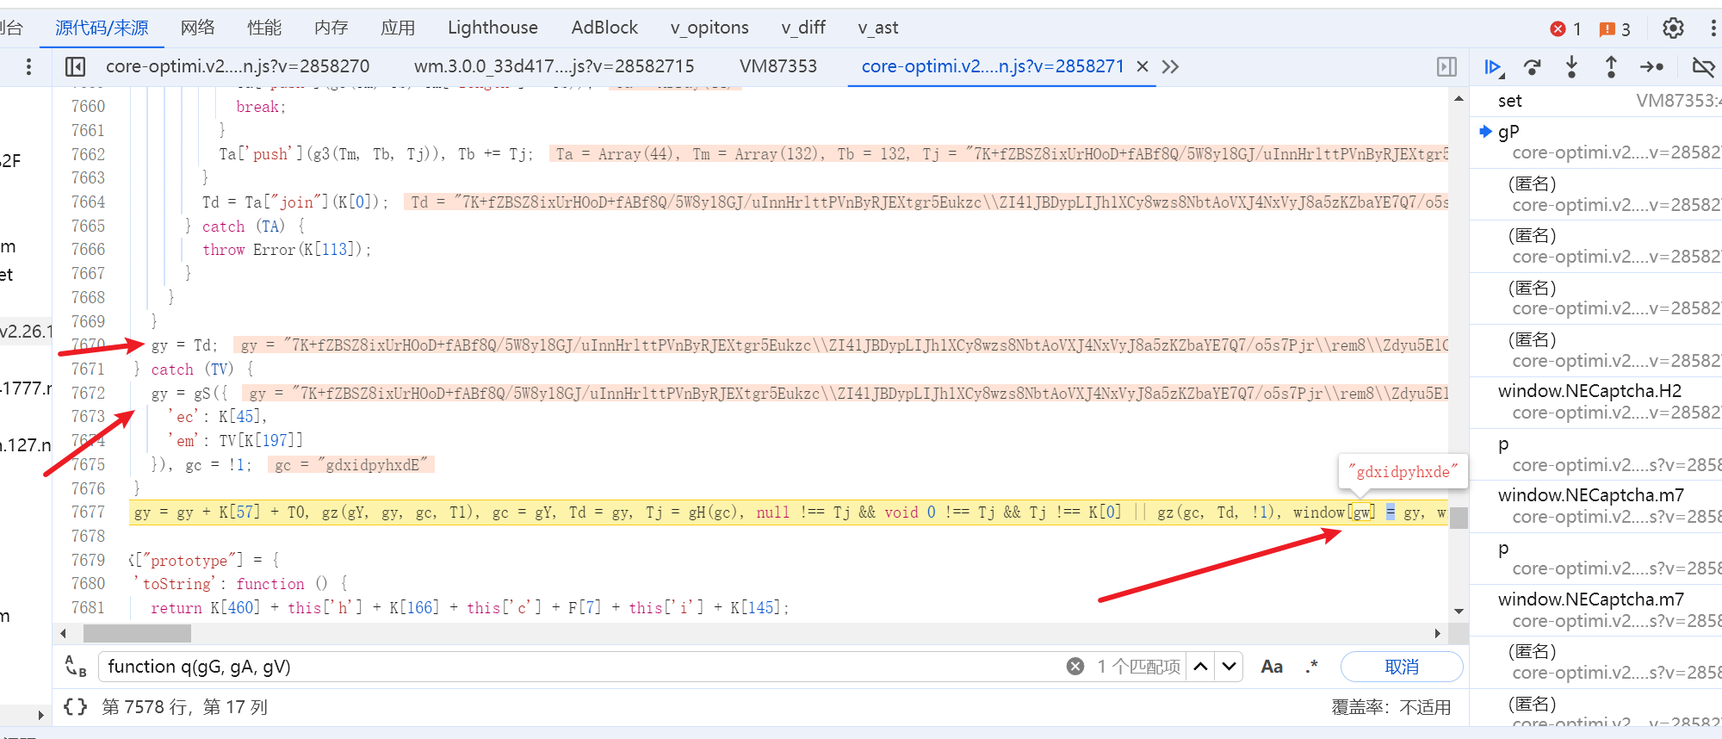The image size is (1722, 739).
Task: Show the orange issues count badge
Action: click(x=1614, y=29)
